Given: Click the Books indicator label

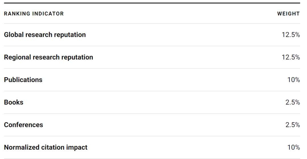Looking at the screenshot, I should click(x=14, y=102).
